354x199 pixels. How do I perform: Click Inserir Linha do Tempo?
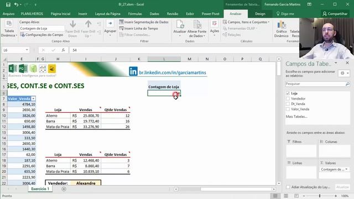point(139,28)
